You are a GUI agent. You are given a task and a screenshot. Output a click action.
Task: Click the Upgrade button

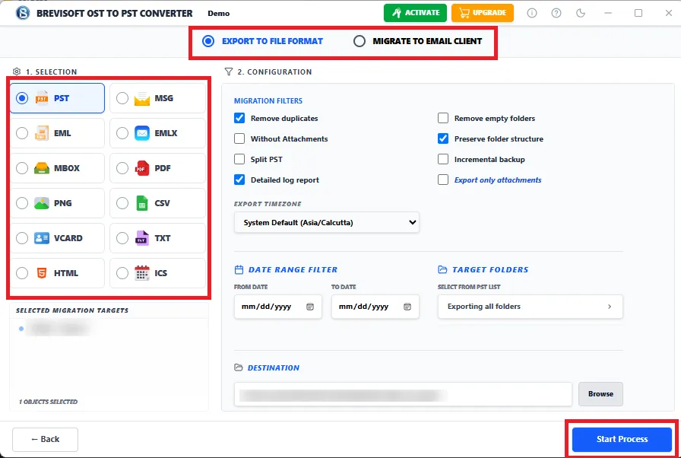point(483,13)
